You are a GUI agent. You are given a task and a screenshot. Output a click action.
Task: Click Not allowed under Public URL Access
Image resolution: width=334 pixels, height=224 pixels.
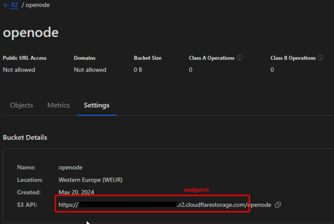(19, 70)
